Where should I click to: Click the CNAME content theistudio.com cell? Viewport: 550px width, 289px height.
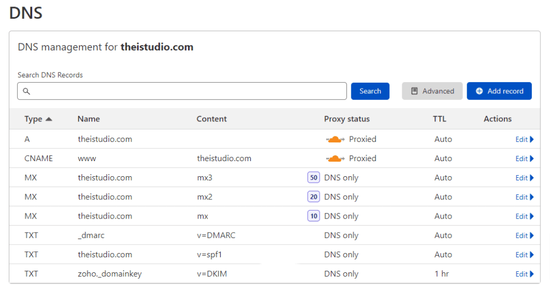point(224,158)
